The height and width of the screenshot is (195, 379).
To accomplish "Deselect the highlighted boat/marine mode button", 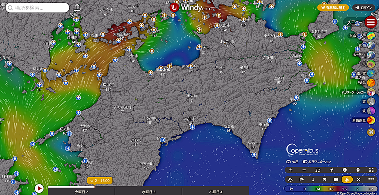I will click(x=347, y=179).
